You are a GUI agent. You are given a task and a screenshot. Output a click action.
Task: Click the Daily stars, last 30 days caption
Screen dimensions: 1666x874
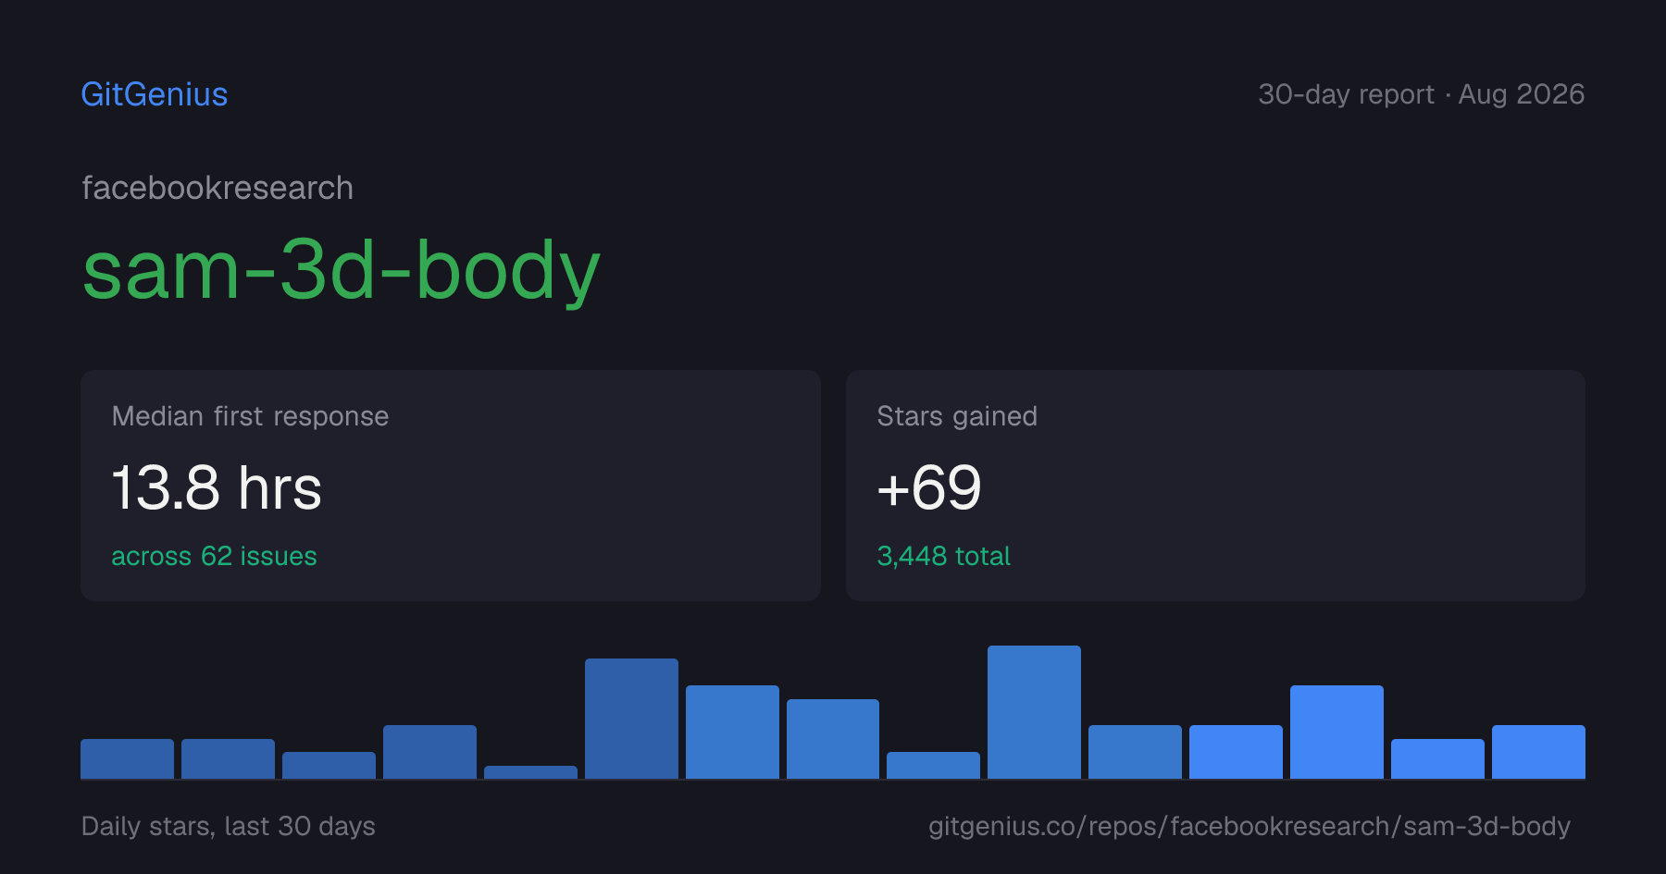tap(229, 826)
